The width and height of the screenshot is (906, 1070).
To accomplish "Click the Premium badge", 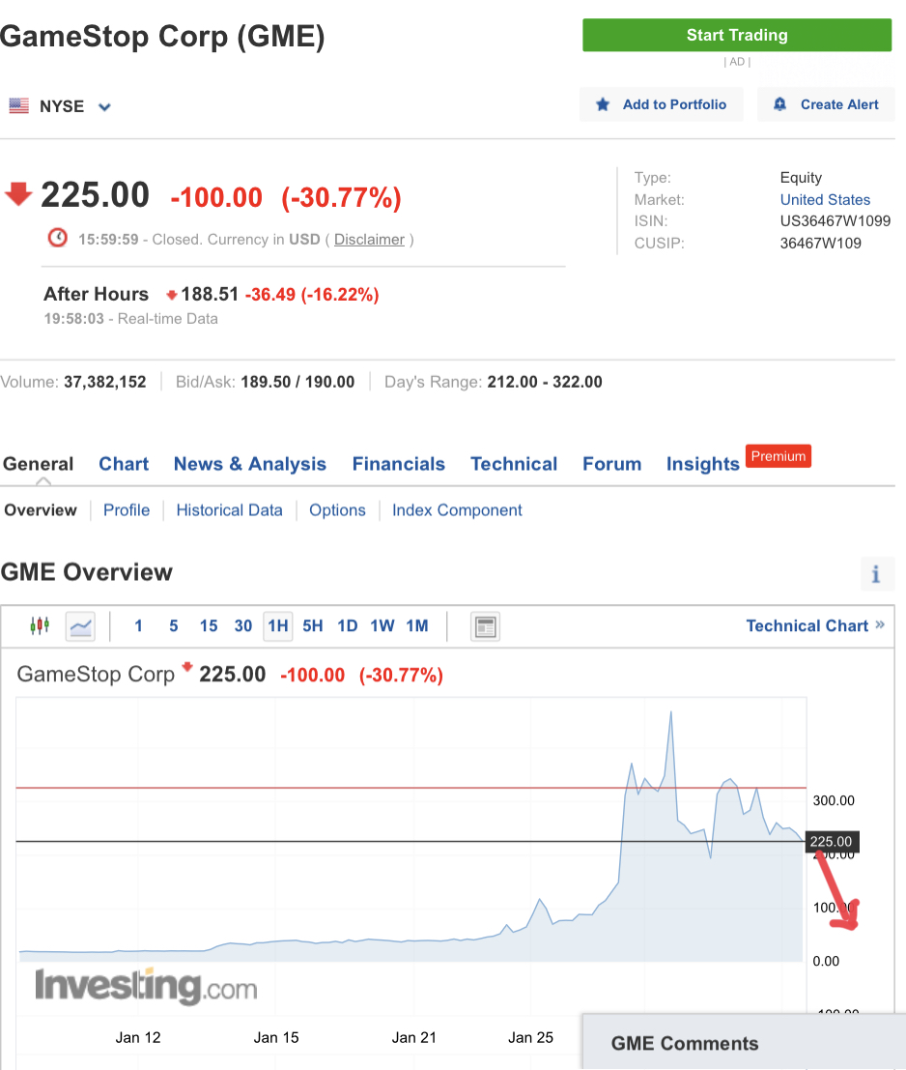I will [778, 456].
